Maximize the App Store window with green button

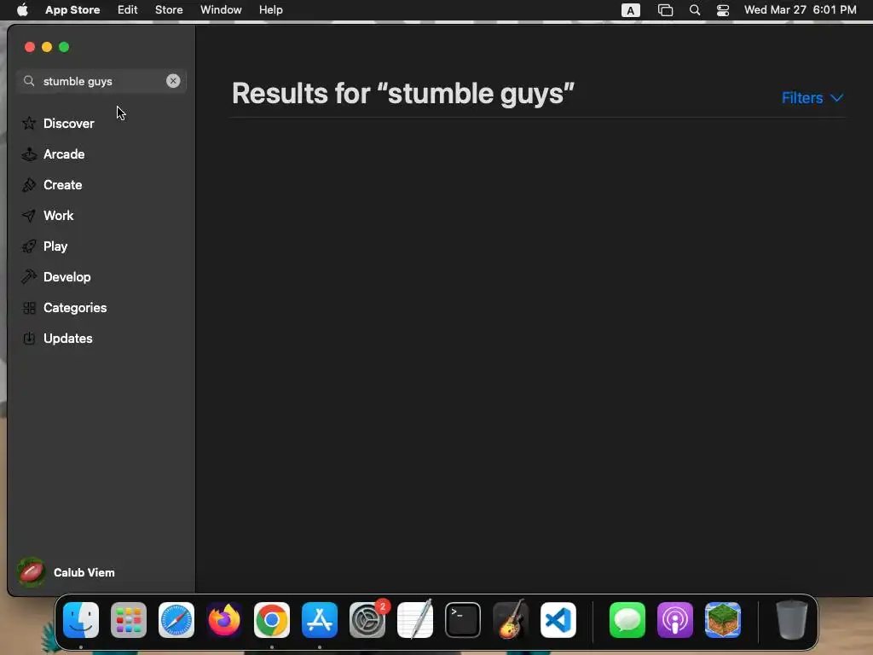(x=64, y=47)
